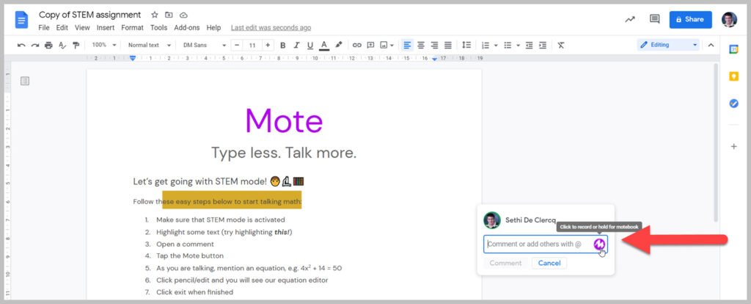Viewport: 751px width, 304px height.
Task: Align text left
Action: click(407, 45)
